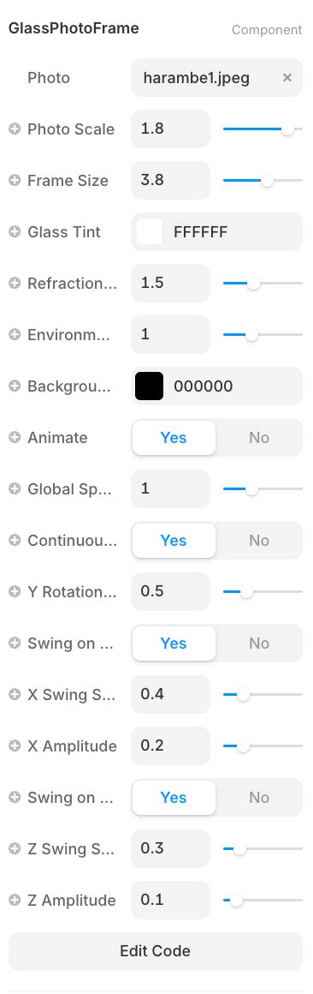Click the plus icon beside Photo Scale
This screenshot has width=313, height=994.
(x=15, y=129)
